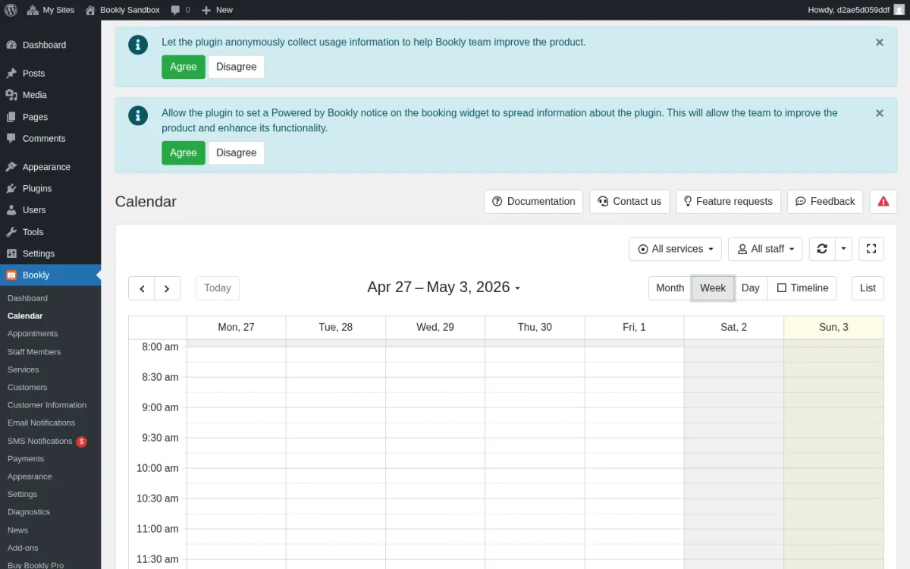Go to previous week arrow
Viewport: 910px width, 569px height.
pyautogui.click(x=142, y=288)
